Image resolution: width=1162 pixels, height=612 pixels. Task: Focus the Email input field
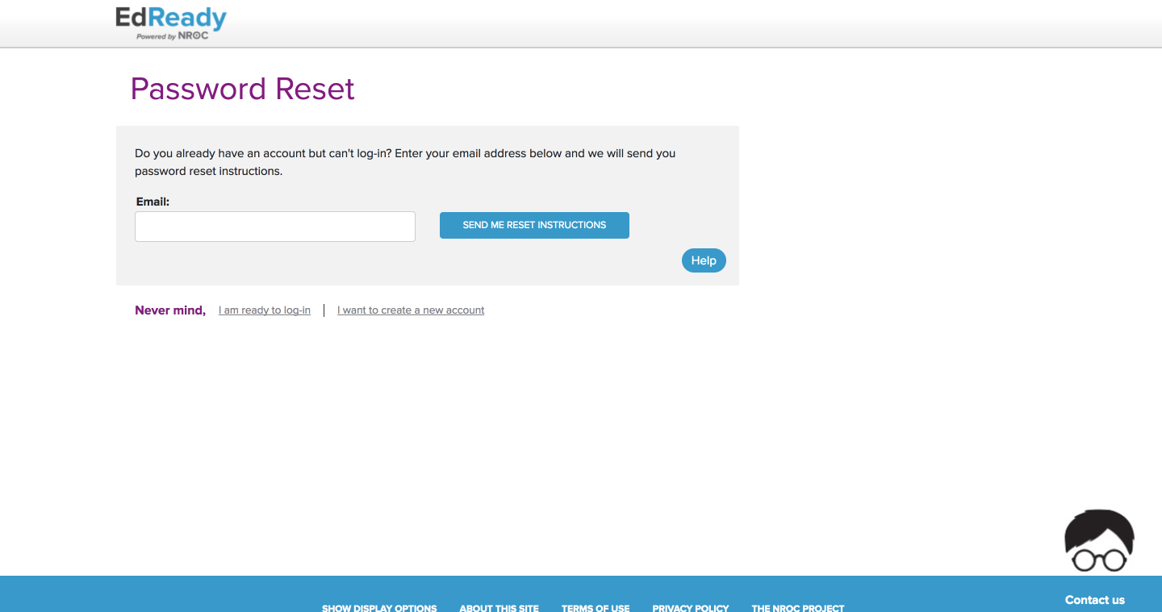tap(275, 227)
